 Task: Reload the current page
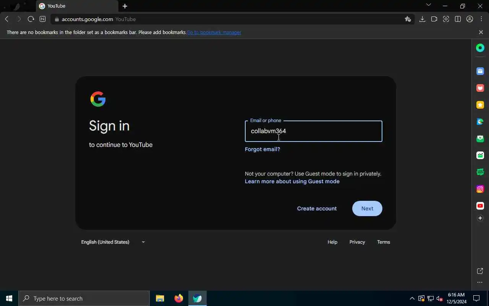coord(31,19)
